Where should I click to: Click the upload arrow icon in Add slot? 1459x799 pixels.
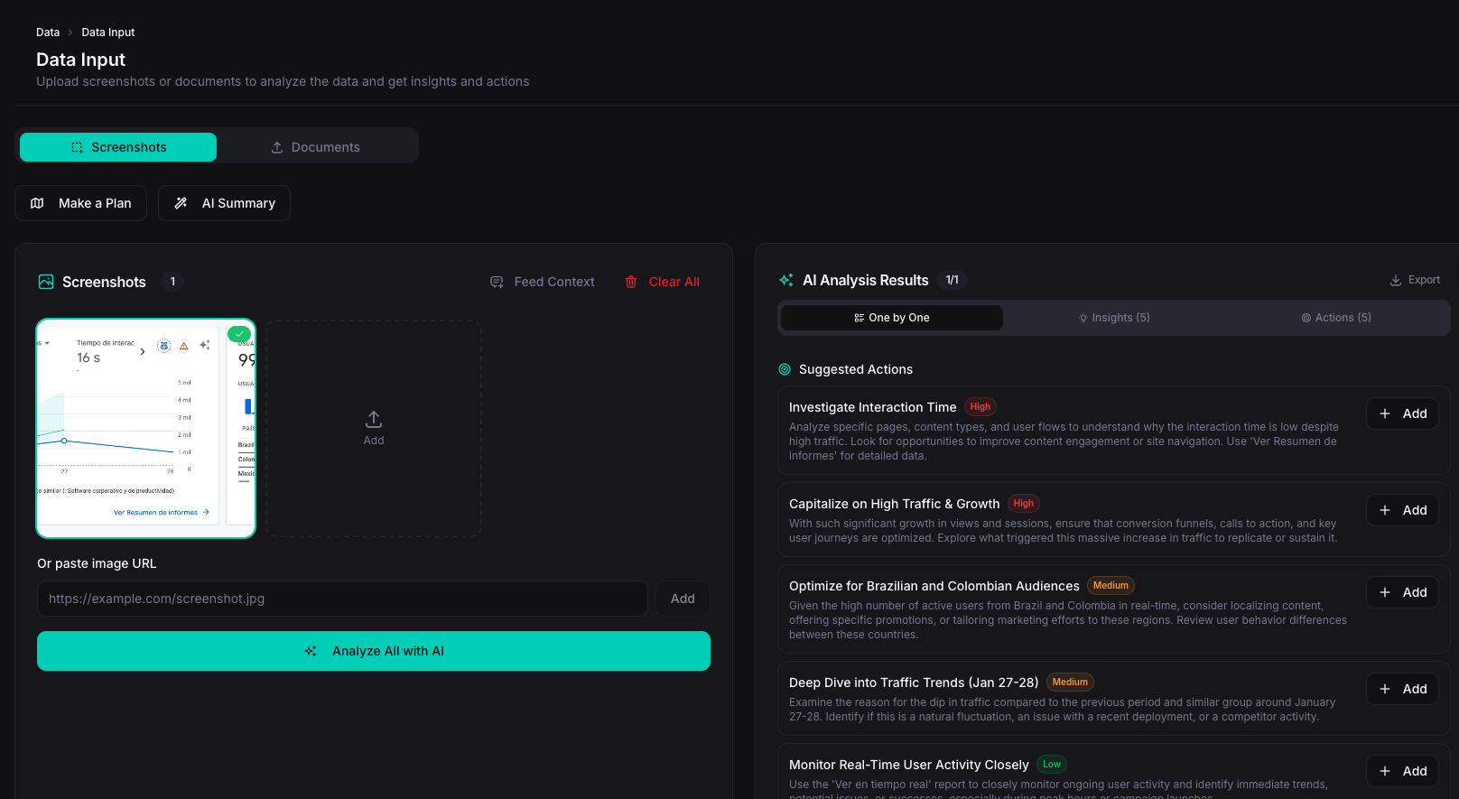pos(374,419)
